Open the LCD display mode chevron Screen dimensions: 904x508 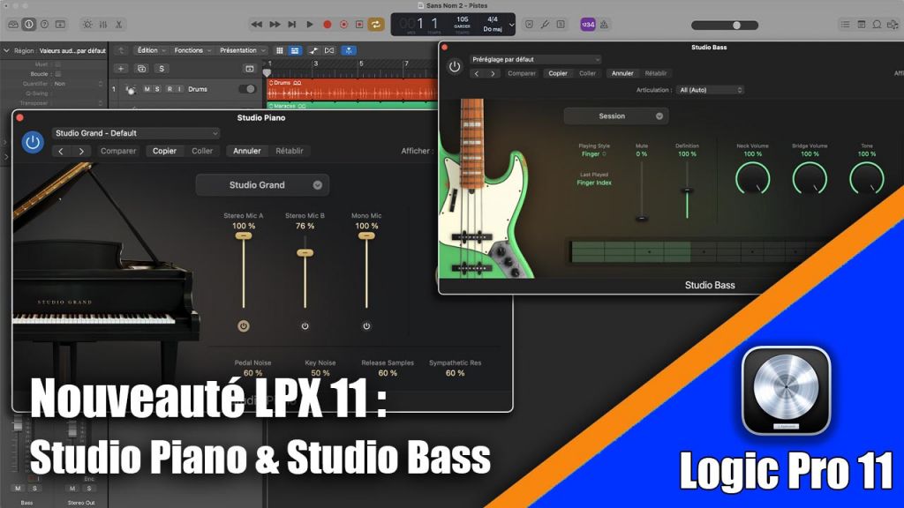511,25
